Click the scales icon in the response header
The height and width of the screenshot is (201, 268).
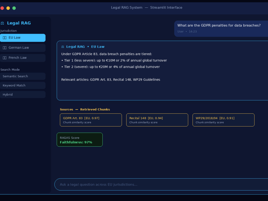[63, 47]
